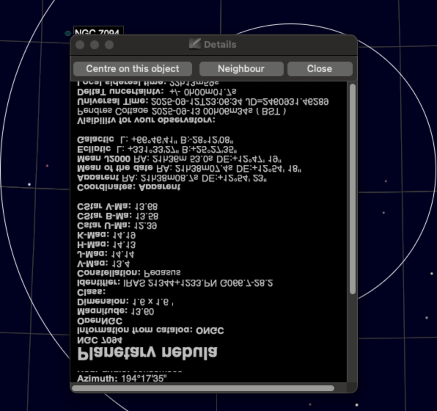Click the Universal Time line

pos(203,101)
